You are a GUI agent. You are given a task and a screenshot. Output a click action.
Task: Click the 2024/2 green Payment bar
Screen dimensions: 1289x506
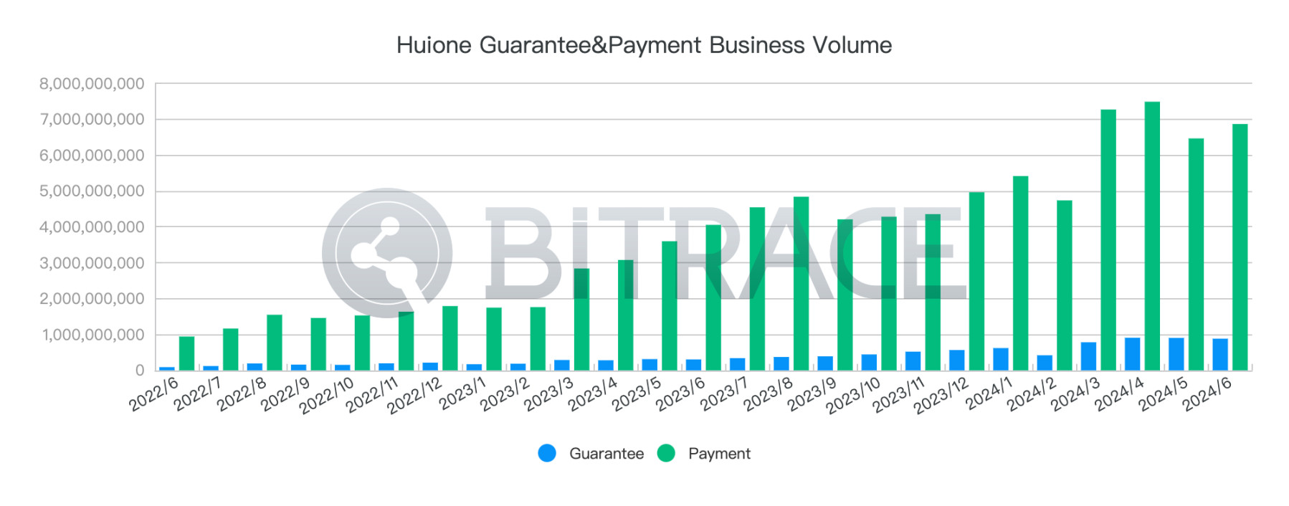[1065, 285]
